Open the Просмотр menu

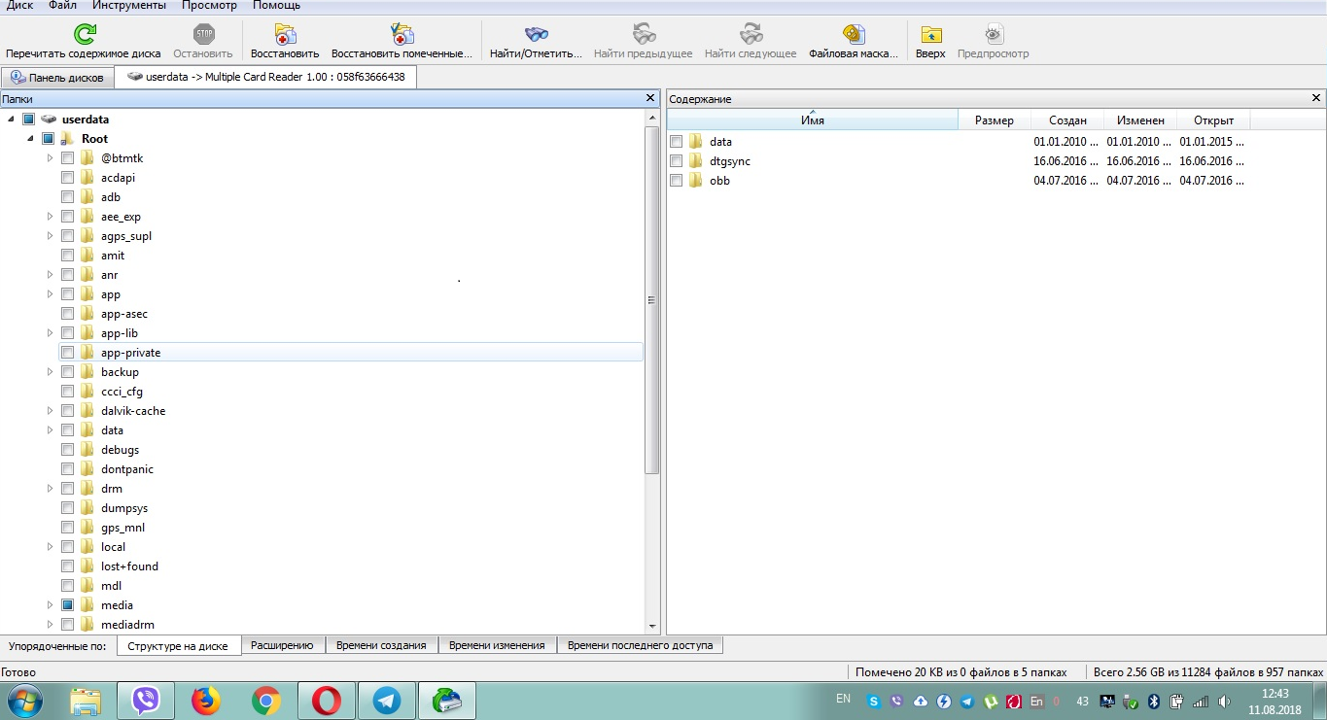click(x=209, y=6)
